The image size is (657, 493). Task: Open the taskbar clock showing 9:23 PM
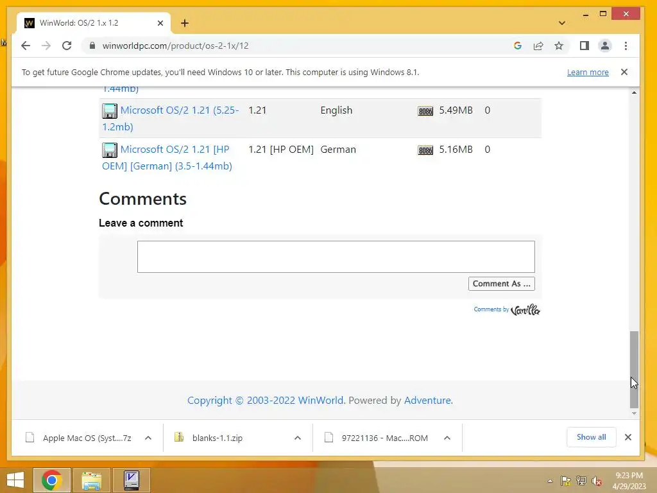tap(629, 481)
